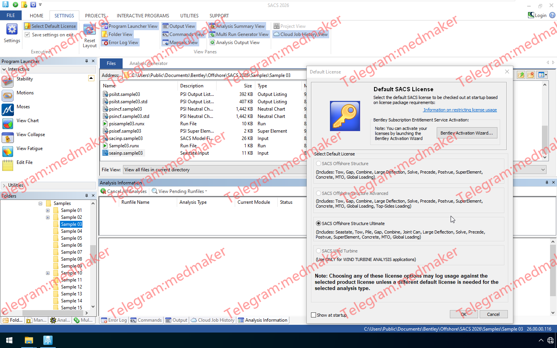557x348 pixels.
Task: Click Bentley Activation Wizard button
Action: pyautogui.click(x=467, y=133)
